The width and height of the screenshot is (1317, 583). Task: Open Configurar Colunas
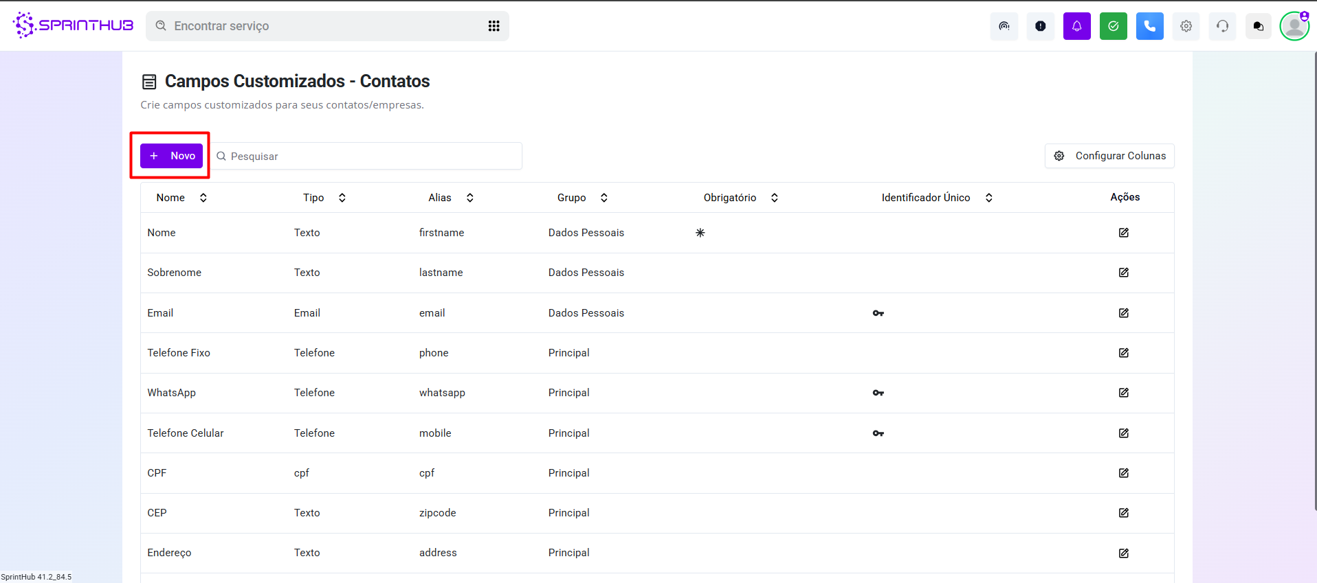(x=1109, y=156)
